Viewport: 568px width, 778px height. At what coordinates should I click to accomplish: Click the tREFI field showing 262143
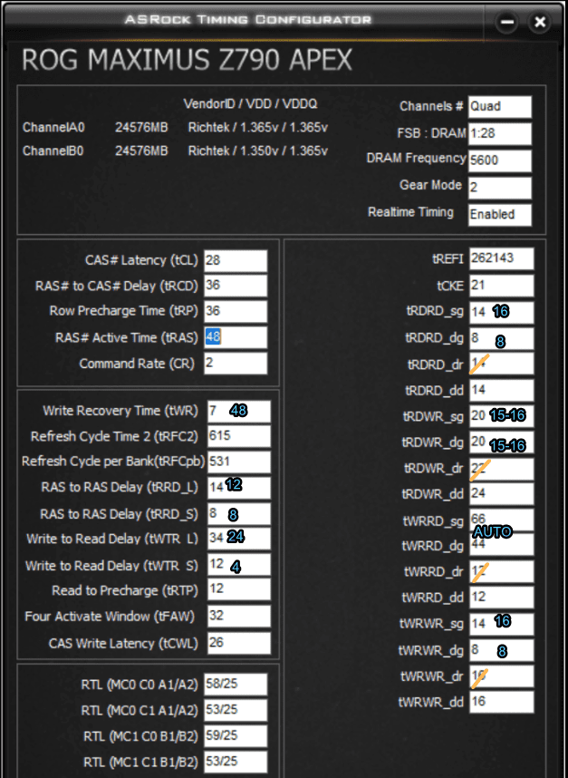point(502,258)
